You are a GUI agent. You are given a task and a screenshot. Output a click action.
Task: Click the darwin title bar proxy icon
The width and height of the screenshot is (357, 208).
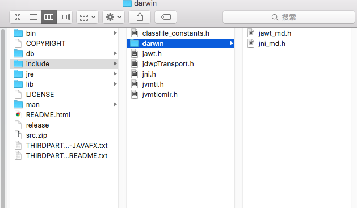click(x=127, y=3)
